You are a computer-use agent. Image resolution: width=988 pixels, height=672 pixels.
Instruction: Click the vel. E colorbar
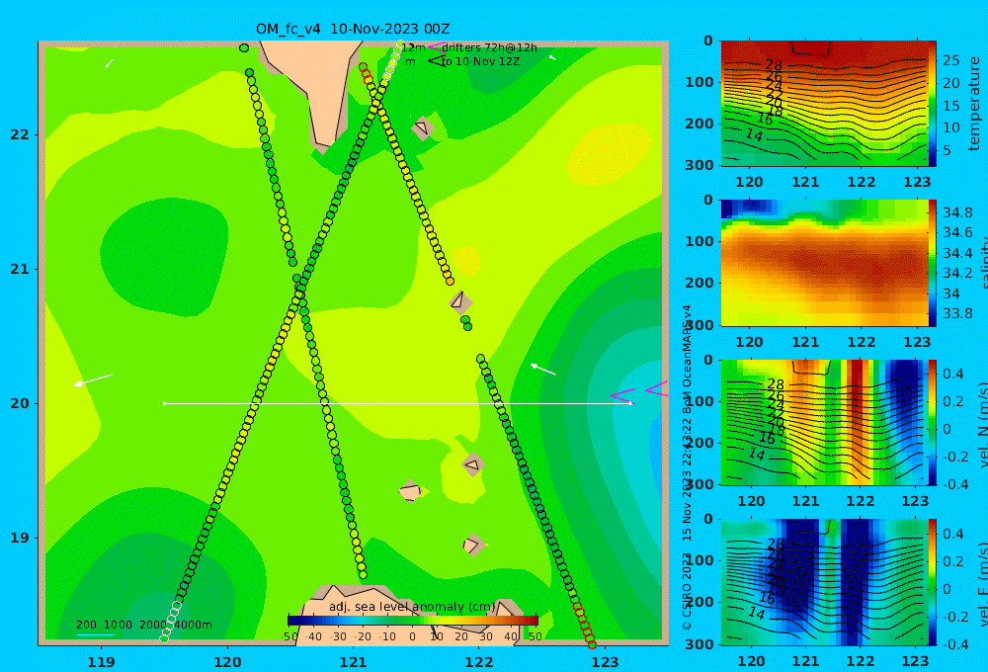click(x=933, y=582)
